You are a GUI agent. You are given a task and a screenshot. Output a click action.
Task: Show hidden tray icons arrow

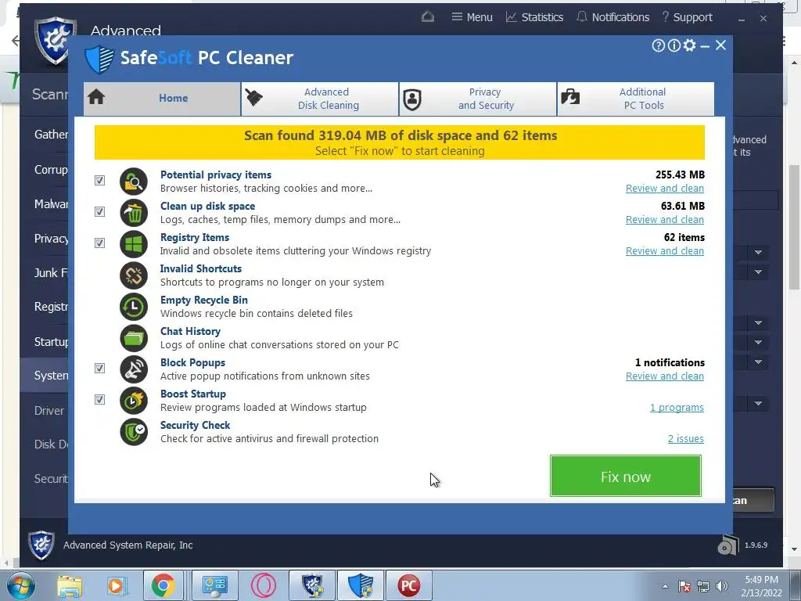pyautogui.click(x=665, y=586)
